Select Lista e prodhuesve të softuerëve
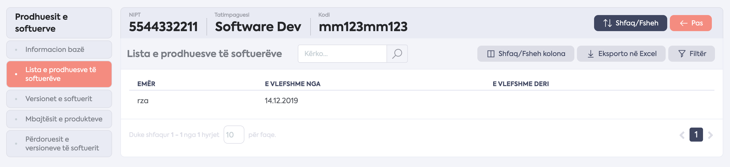This screenshot has width=730, height=167. point(59,74)
